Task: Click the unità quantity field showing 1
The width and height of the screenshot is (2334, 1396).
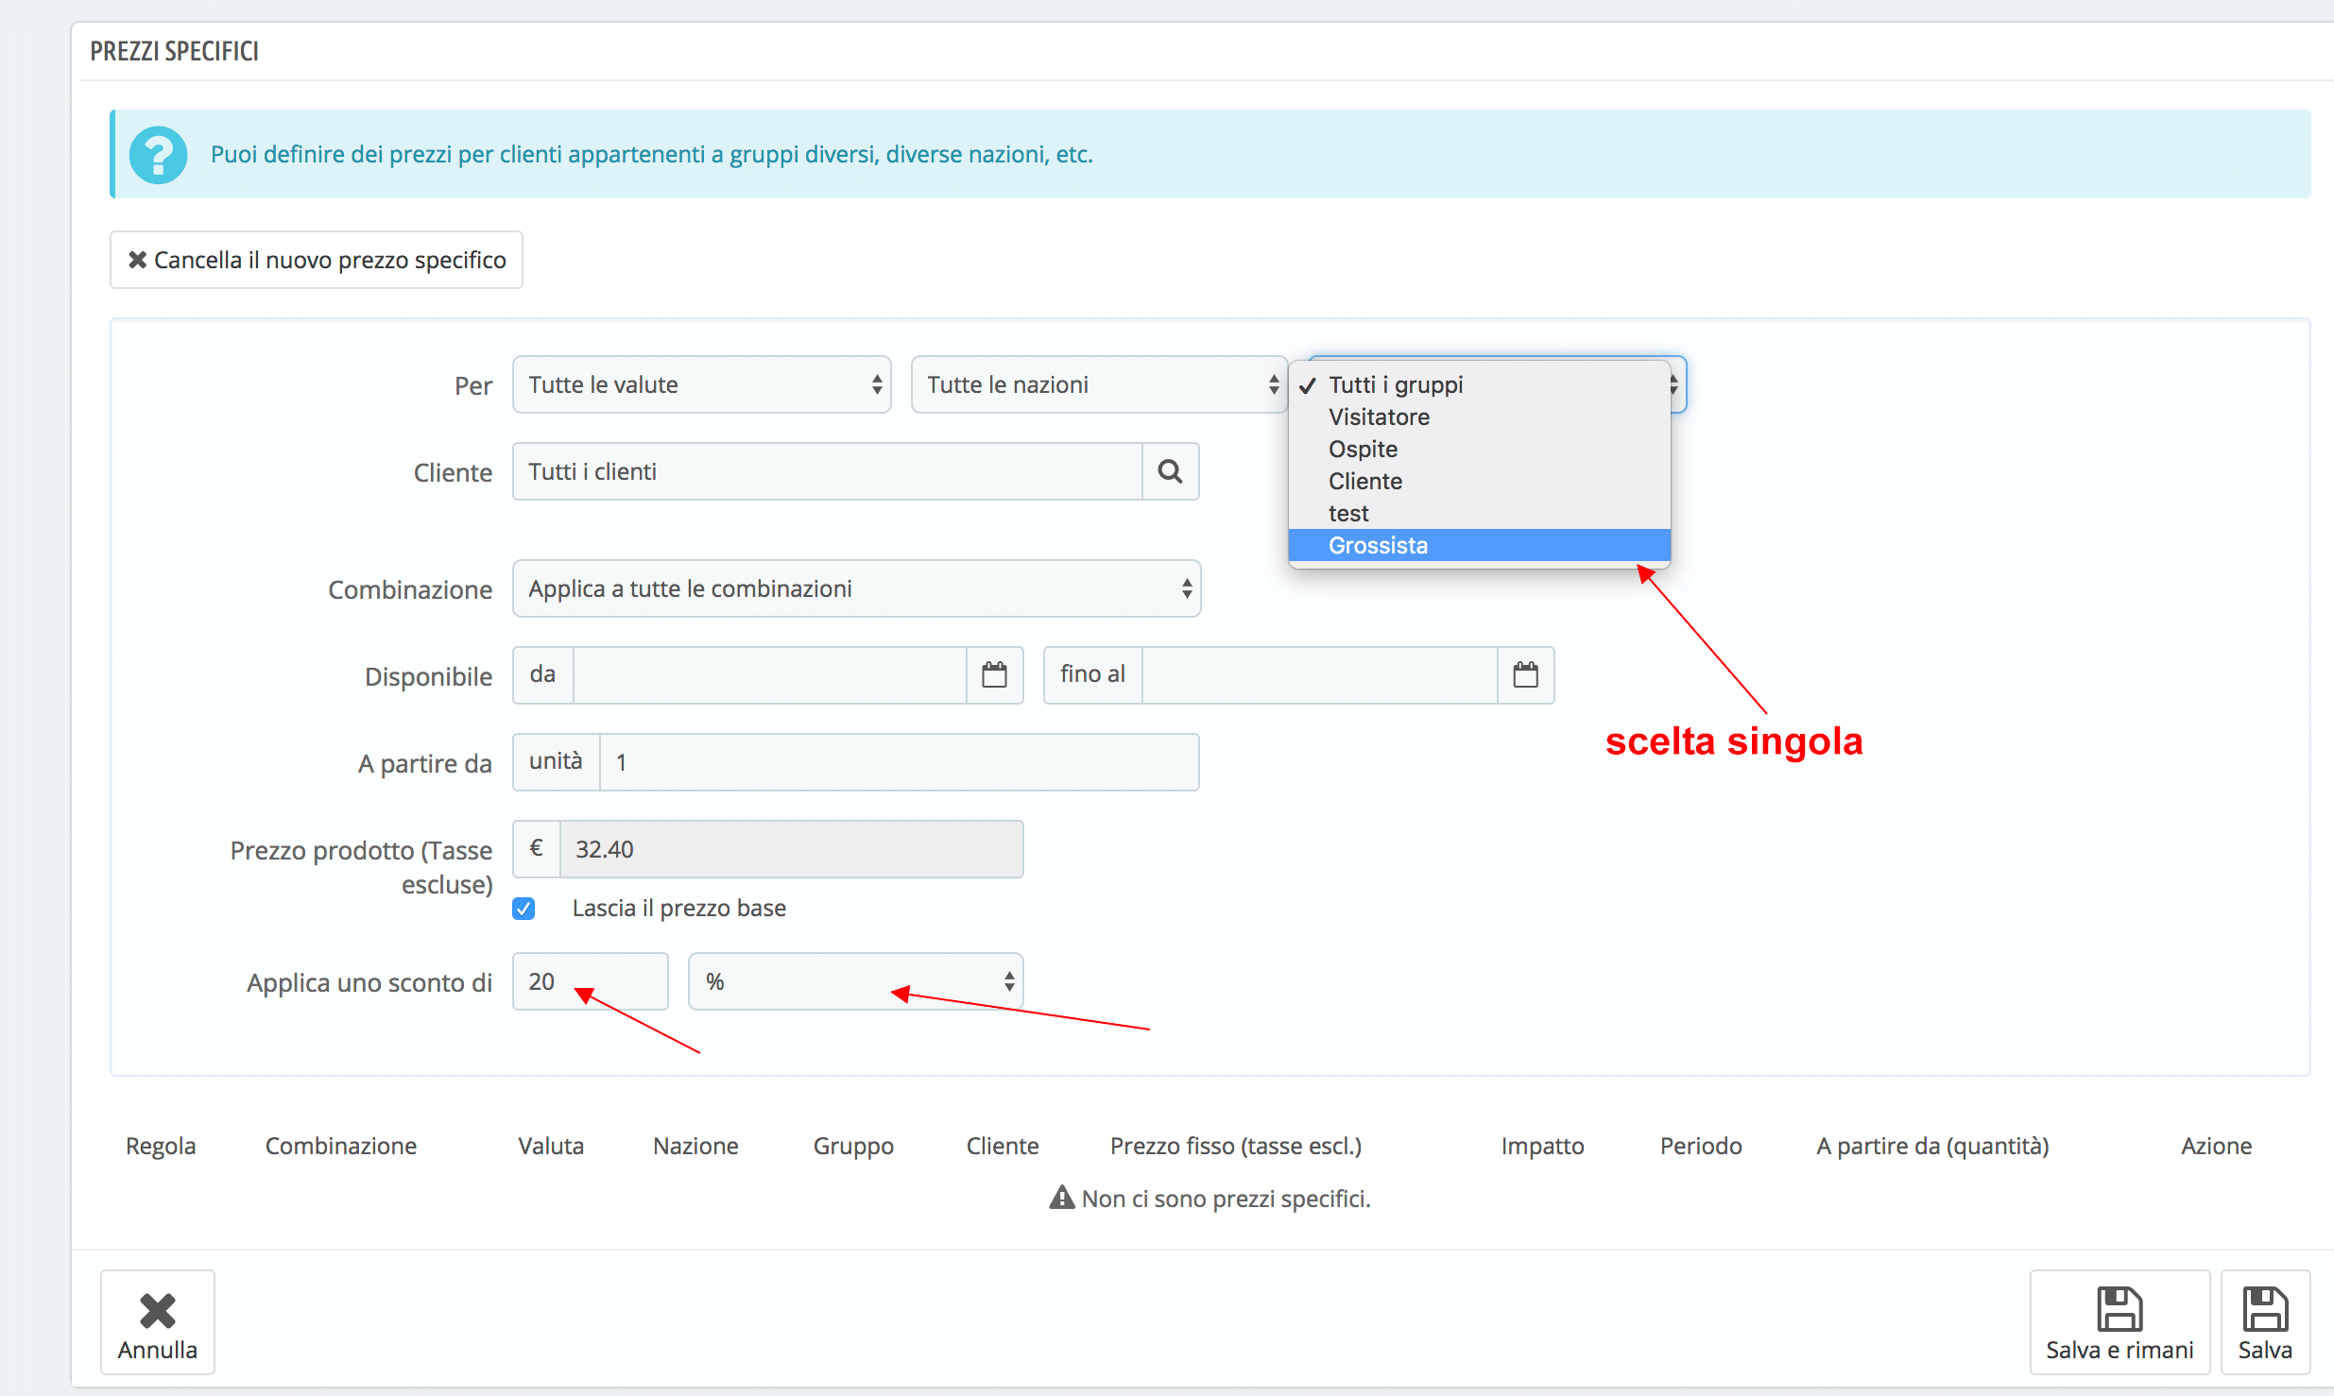Action: [x=898, y=762]
